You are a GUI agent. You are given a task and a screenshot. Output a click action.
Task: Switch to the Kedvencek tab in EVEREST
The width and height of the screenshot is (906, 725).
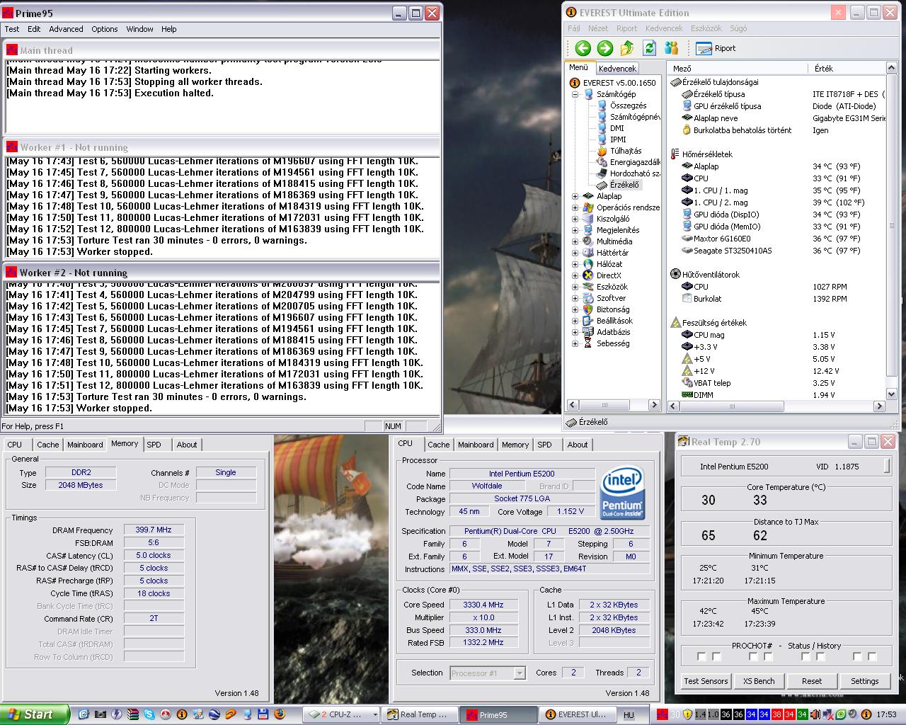[617, 69]
